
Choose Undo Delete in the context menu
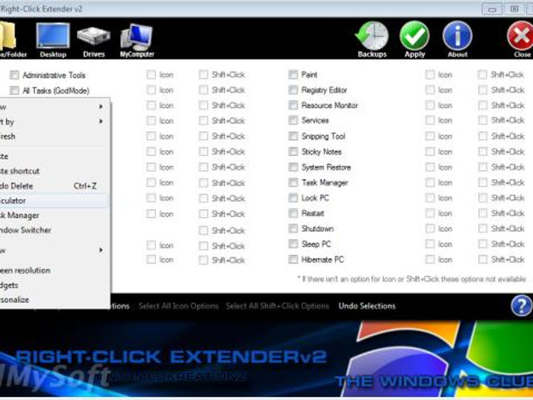pyautogui.click(x=54, y=186)
